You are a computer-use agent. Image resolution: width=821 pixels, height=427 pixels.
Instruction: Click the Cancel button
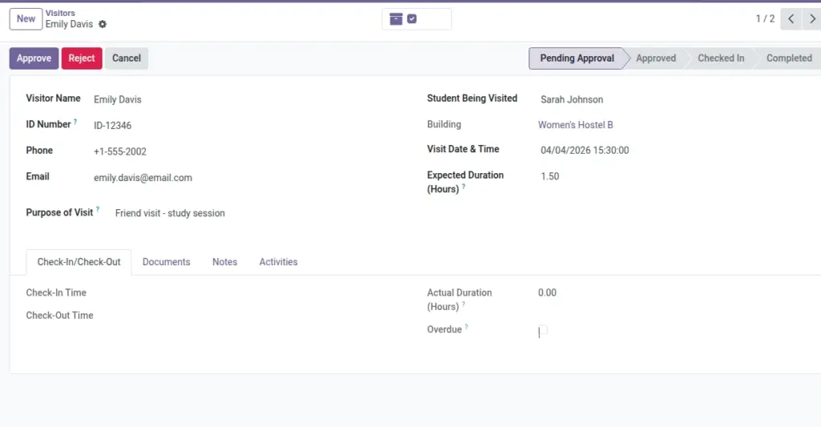click(x=126, y=58)
